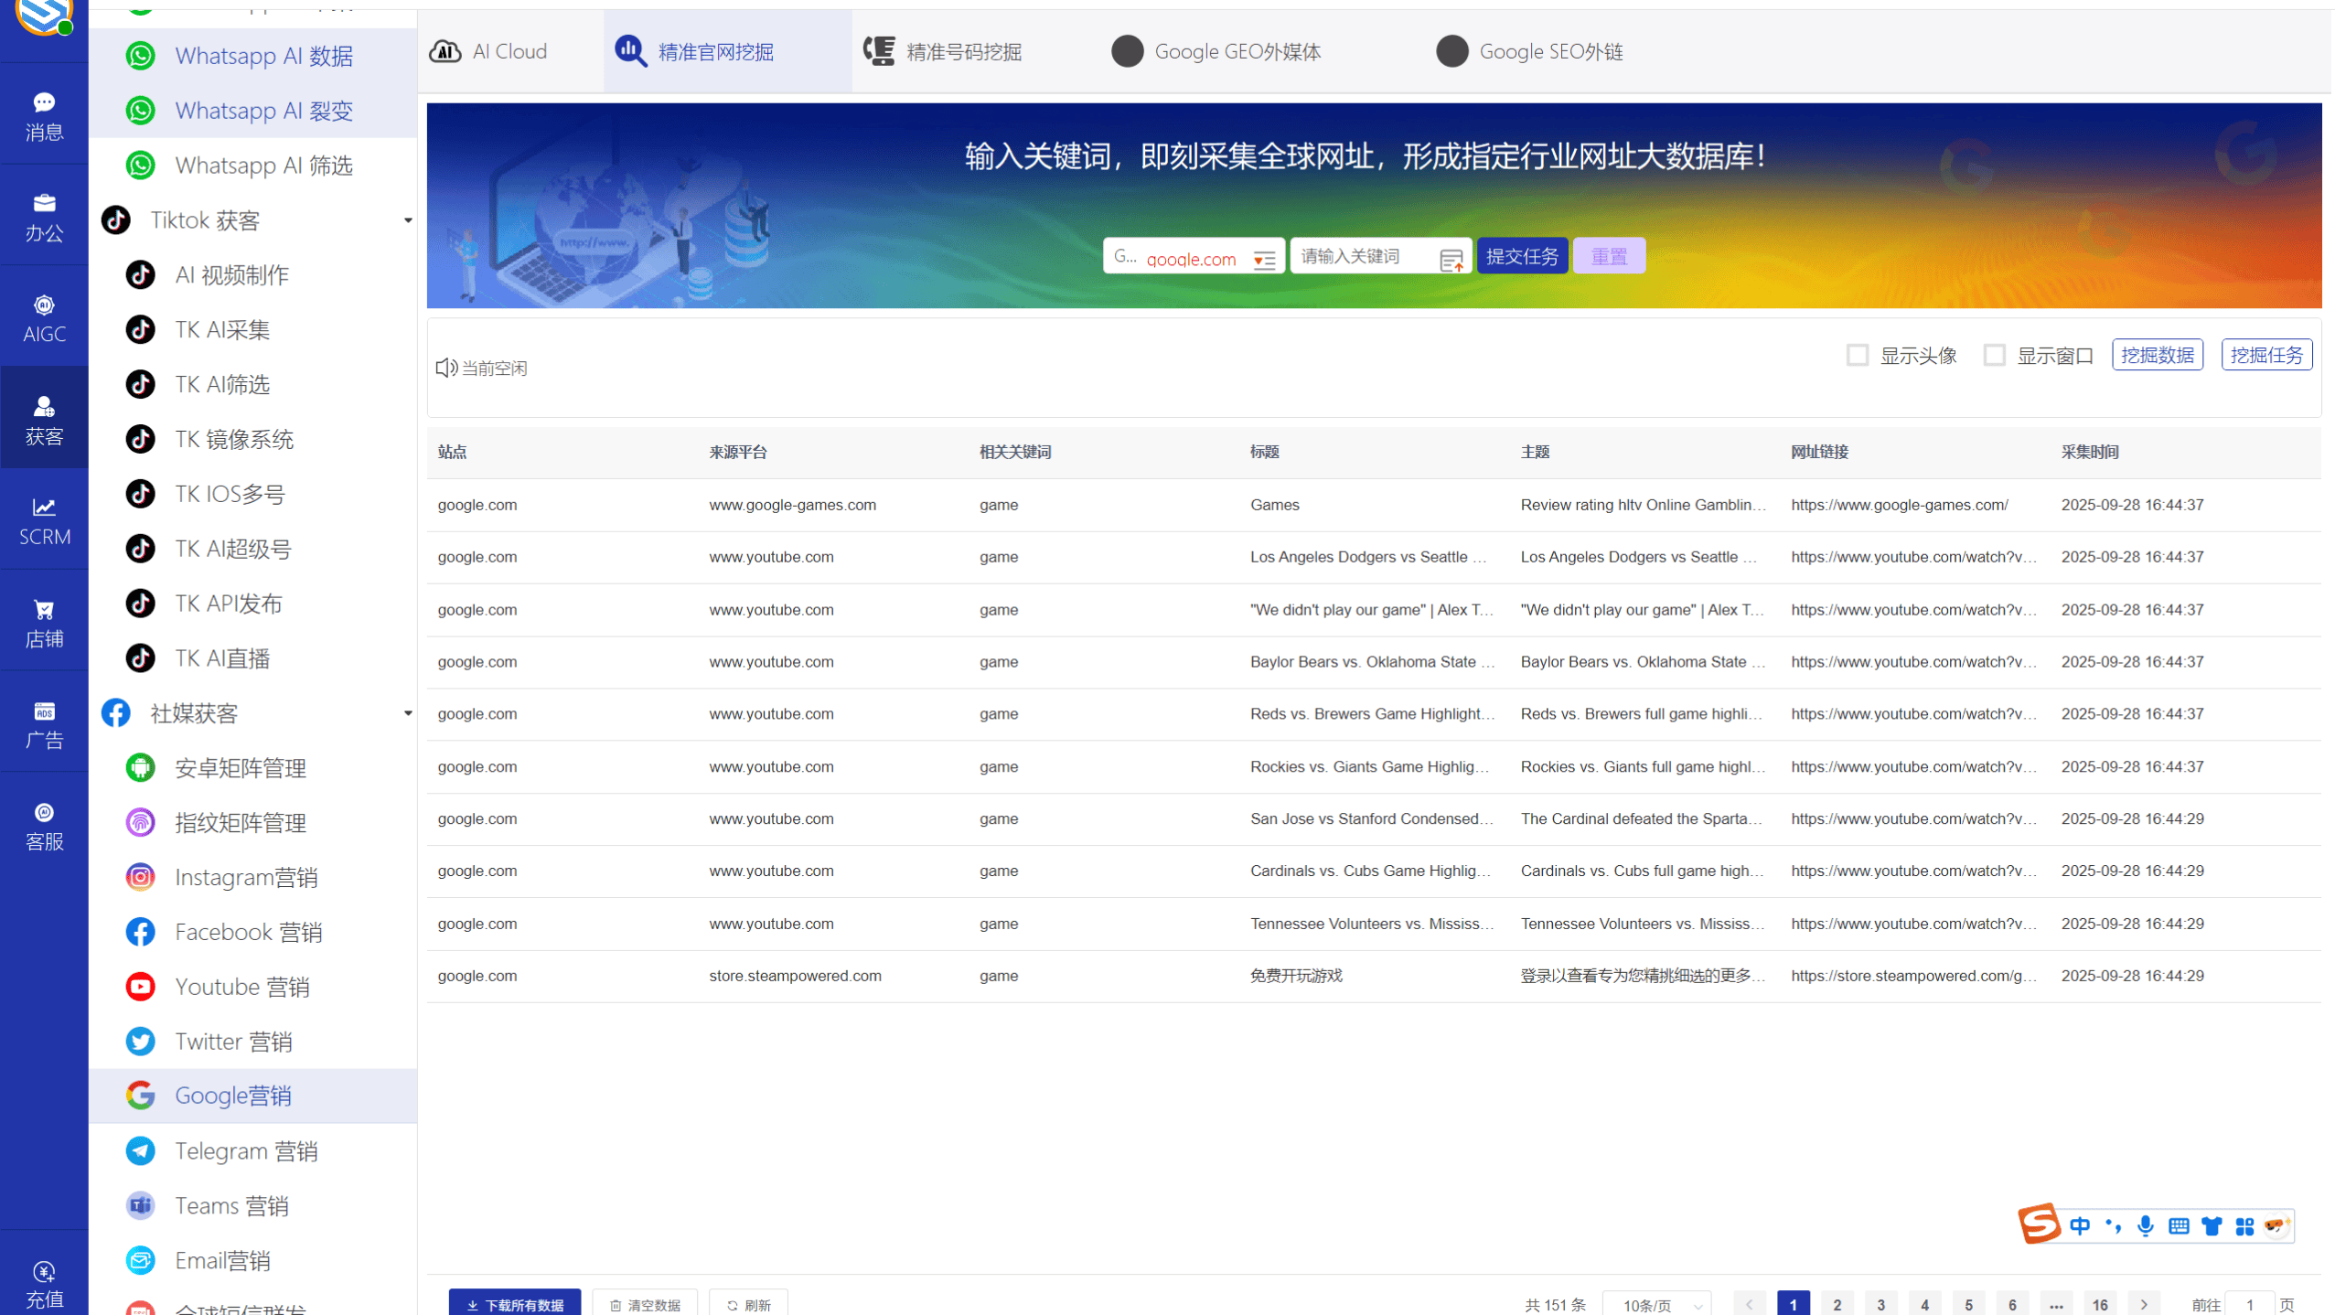
Task: Open the 消息 panel in left sidebar
Action: click(x=43, y=115)
